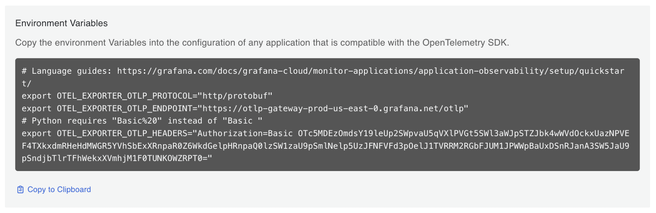This screenshot has height=213, width=656.
Task: Click the words OpenTelemetry SDK in the description
Action: pos(465,43)
